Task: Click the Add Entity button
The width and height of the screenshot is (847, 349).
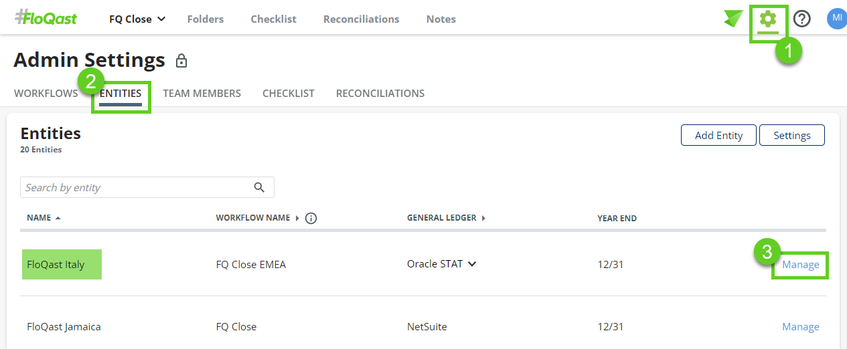Action: pos(718,135)
